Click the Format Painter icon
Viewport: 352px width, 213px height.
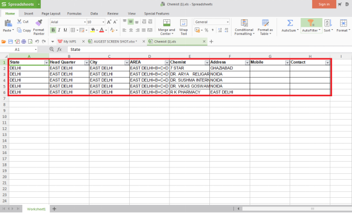pos(39,23)
